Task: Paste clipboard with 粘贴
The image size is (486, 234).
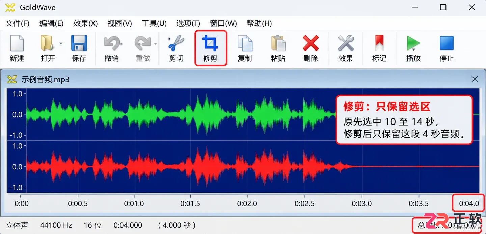Action: [x=278, y=48]
